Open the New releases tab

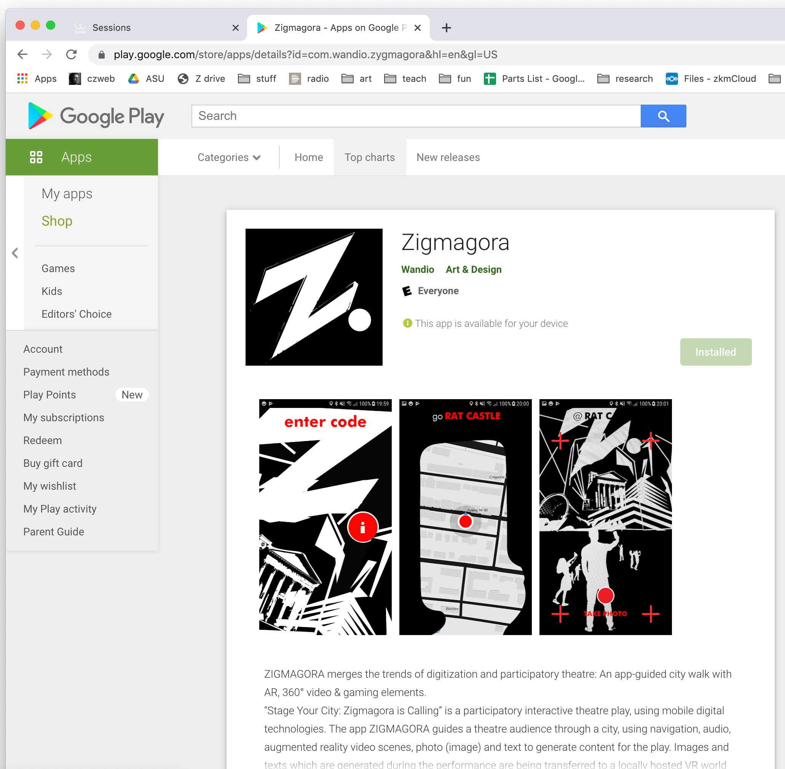(x=448, y=157)
